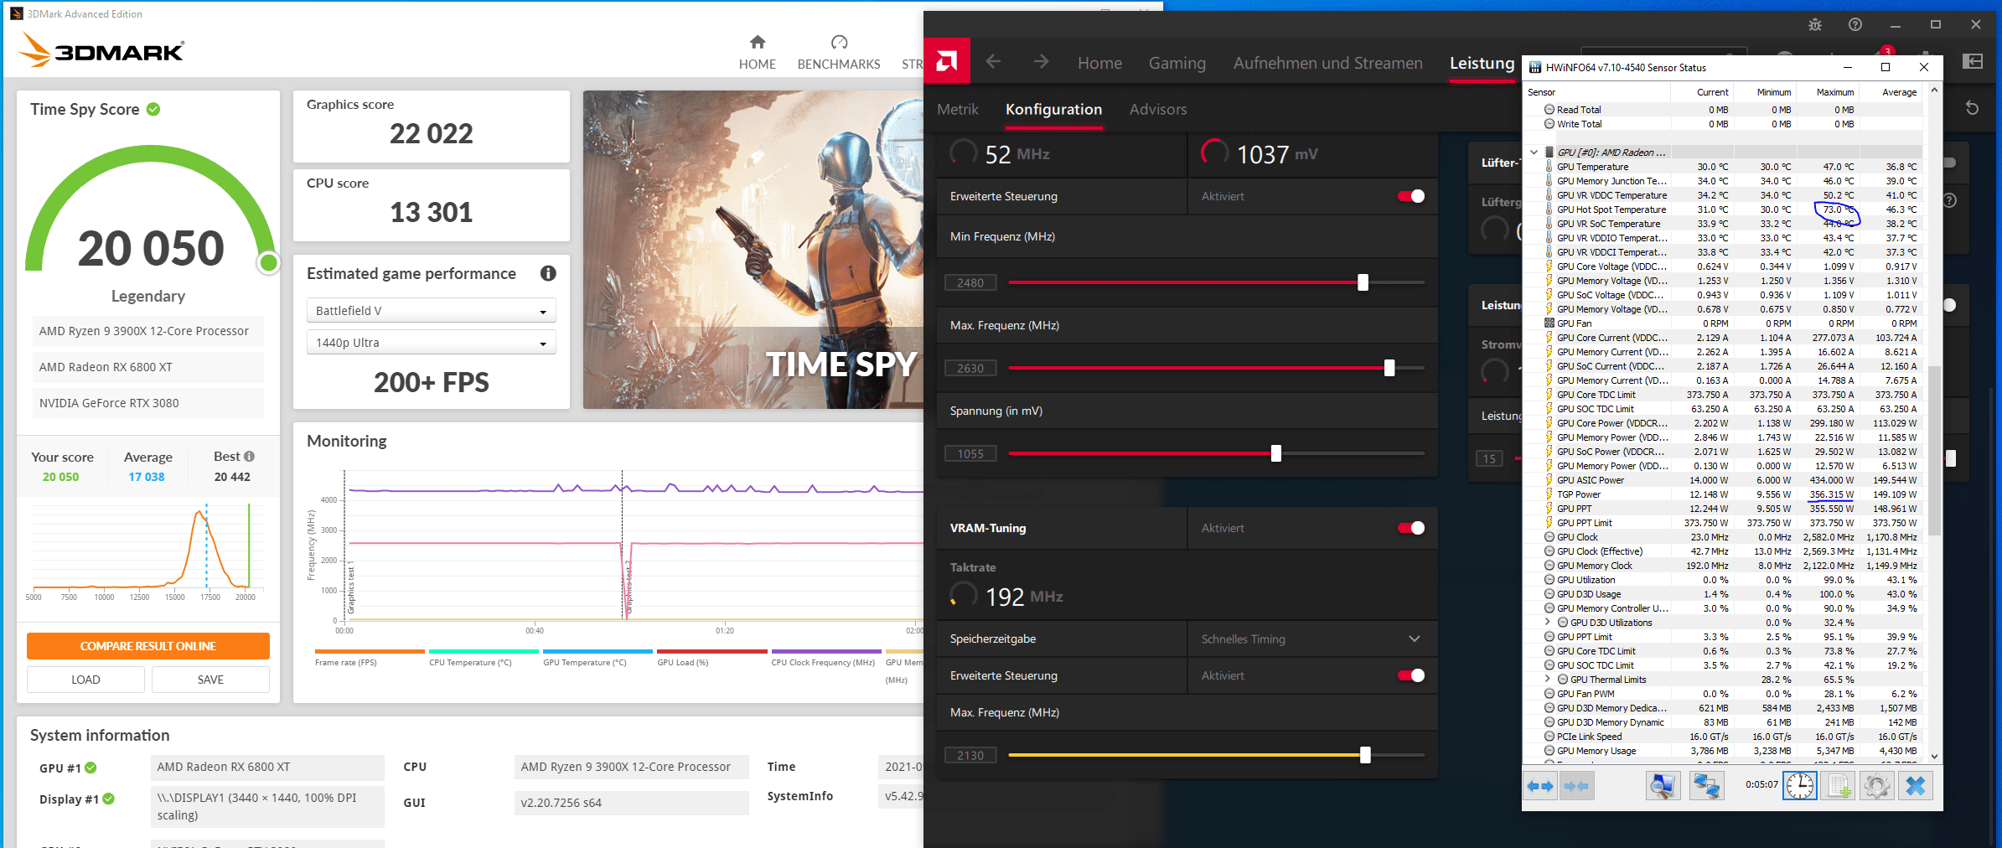Click the Average column header in HWiNFO
The width and height of the screenshot is (2002, 848).
point(1891,92)
